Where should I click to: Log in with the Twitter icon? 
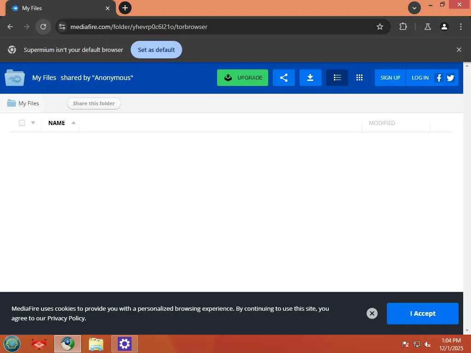(450, 78)
